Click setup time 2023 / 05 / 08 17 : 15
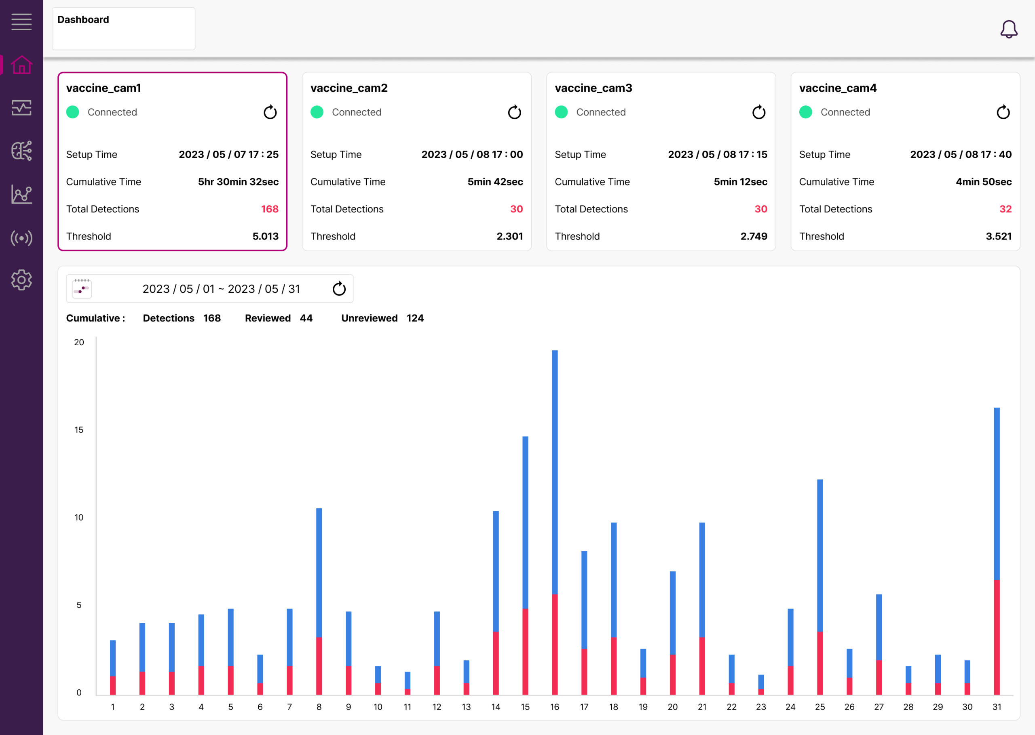Screen dimensions: 1035x735 (718, 154)
